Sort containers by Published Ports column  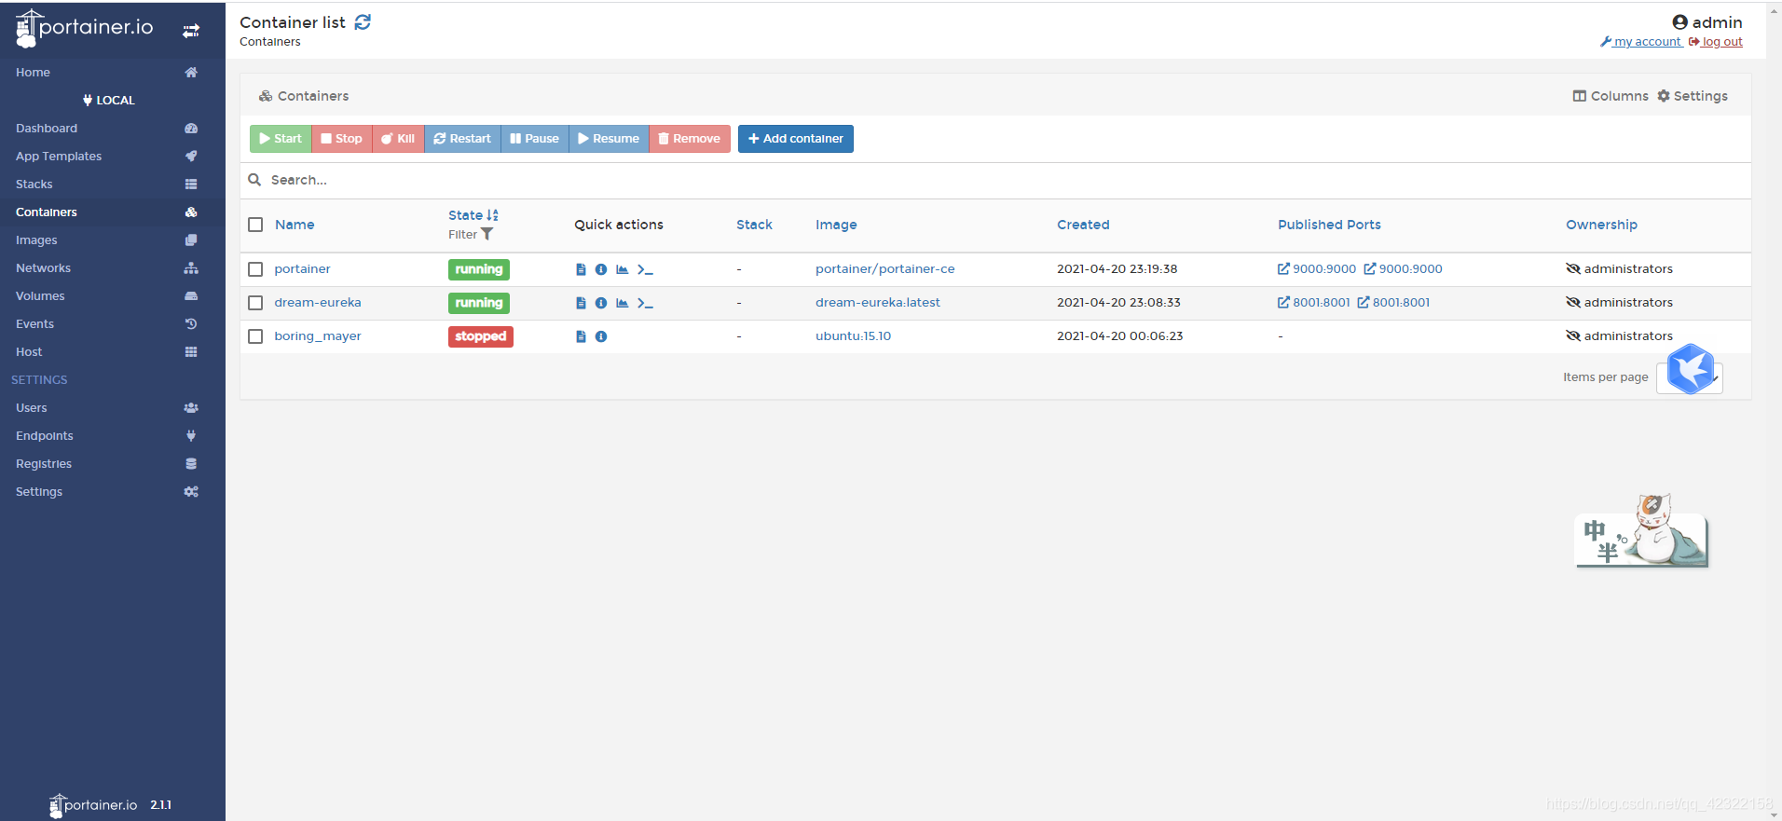[1329, 225]
